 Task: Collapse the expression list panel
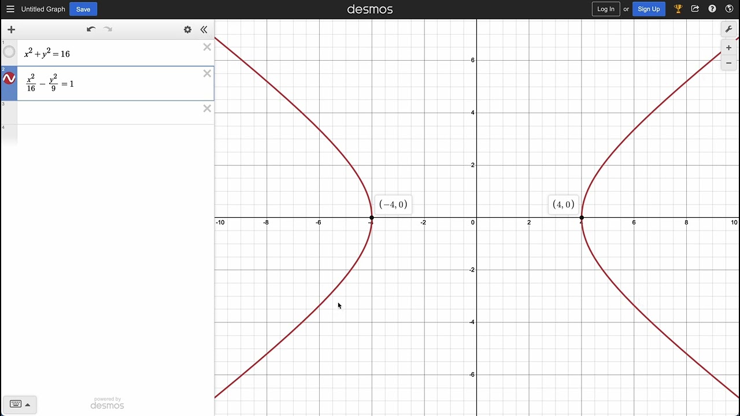(203, 29)
